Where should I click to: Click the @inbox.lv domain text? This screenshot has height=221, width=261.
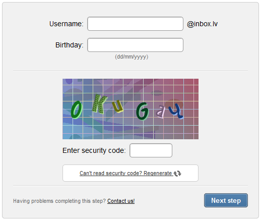click(202, 24)
